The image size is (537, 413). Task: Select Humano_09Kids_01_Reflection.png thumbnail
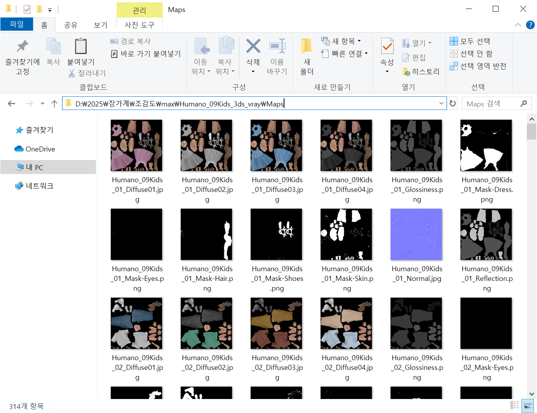click(x=486, y=234)
